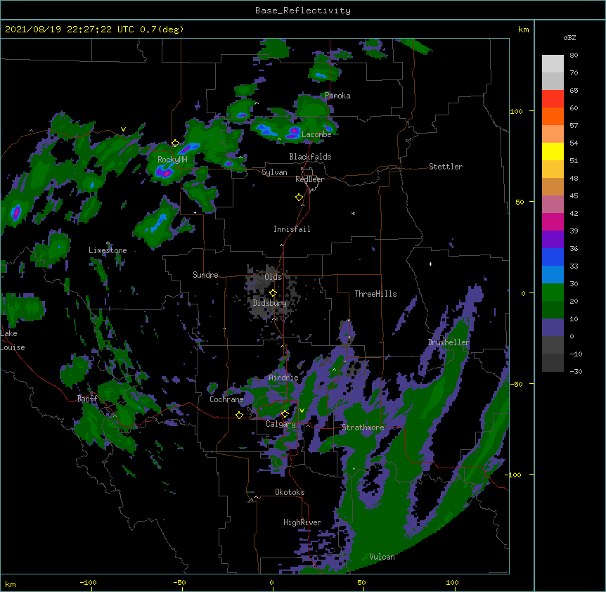
Task: Click the 65 dBZ red legend swatch
Action: click(x=553, y=98)
